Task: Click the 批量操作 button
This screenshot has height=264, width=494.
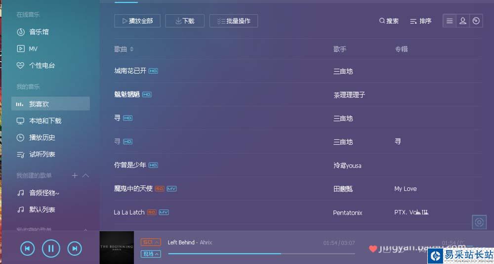Action: [x=234, y=21]
